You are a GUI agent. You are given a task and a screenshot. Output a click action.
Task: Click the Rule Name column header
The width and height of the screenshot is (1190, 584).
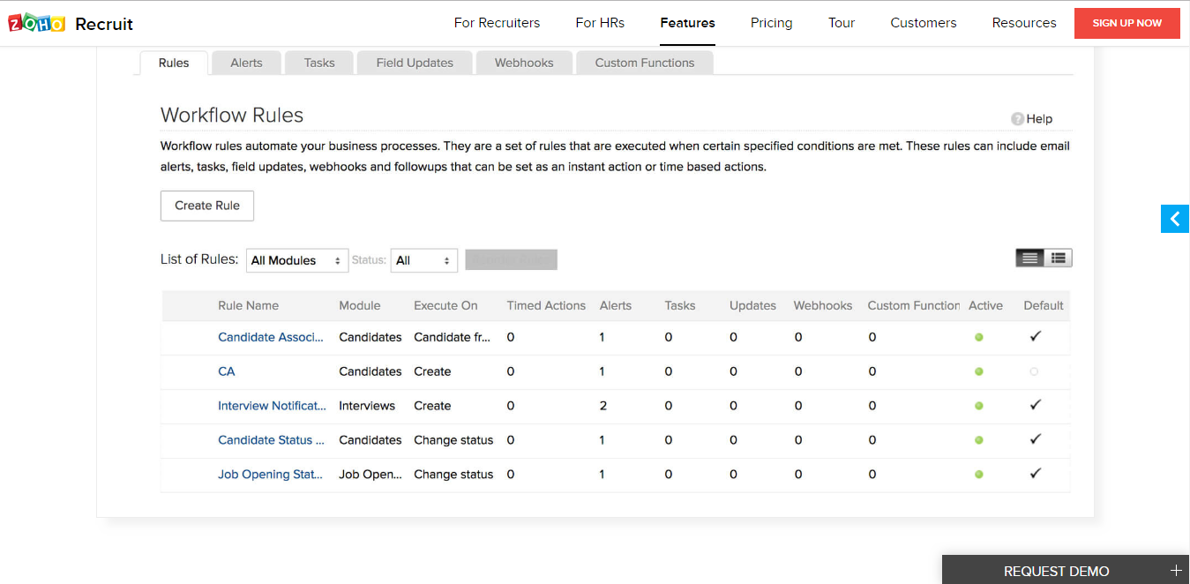(x=248, y=305)
